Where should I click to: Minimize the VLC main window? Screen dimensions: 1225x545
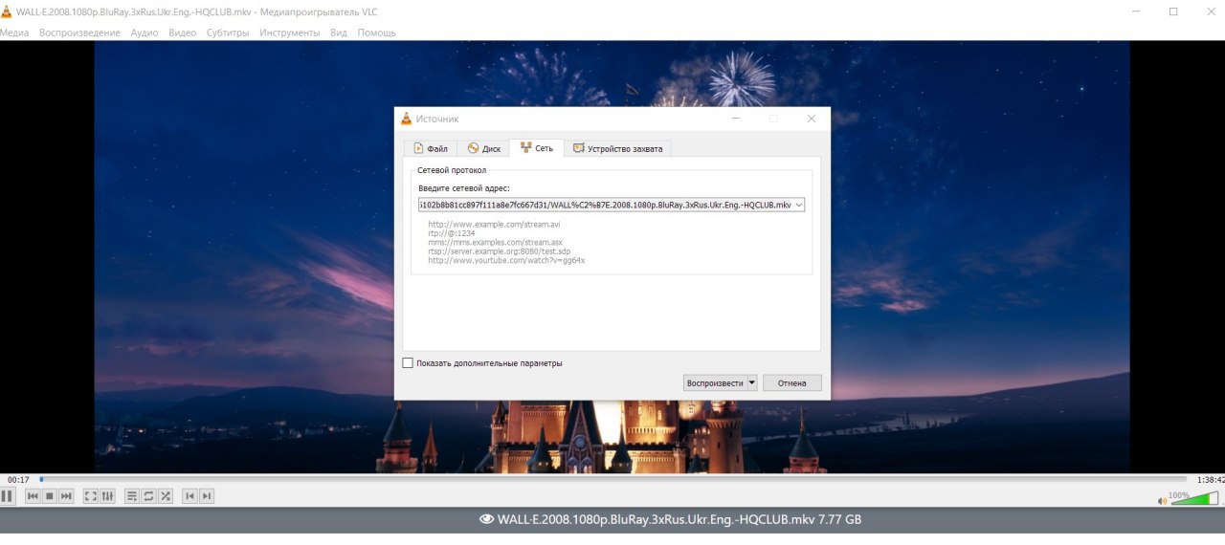[1136, 11]
